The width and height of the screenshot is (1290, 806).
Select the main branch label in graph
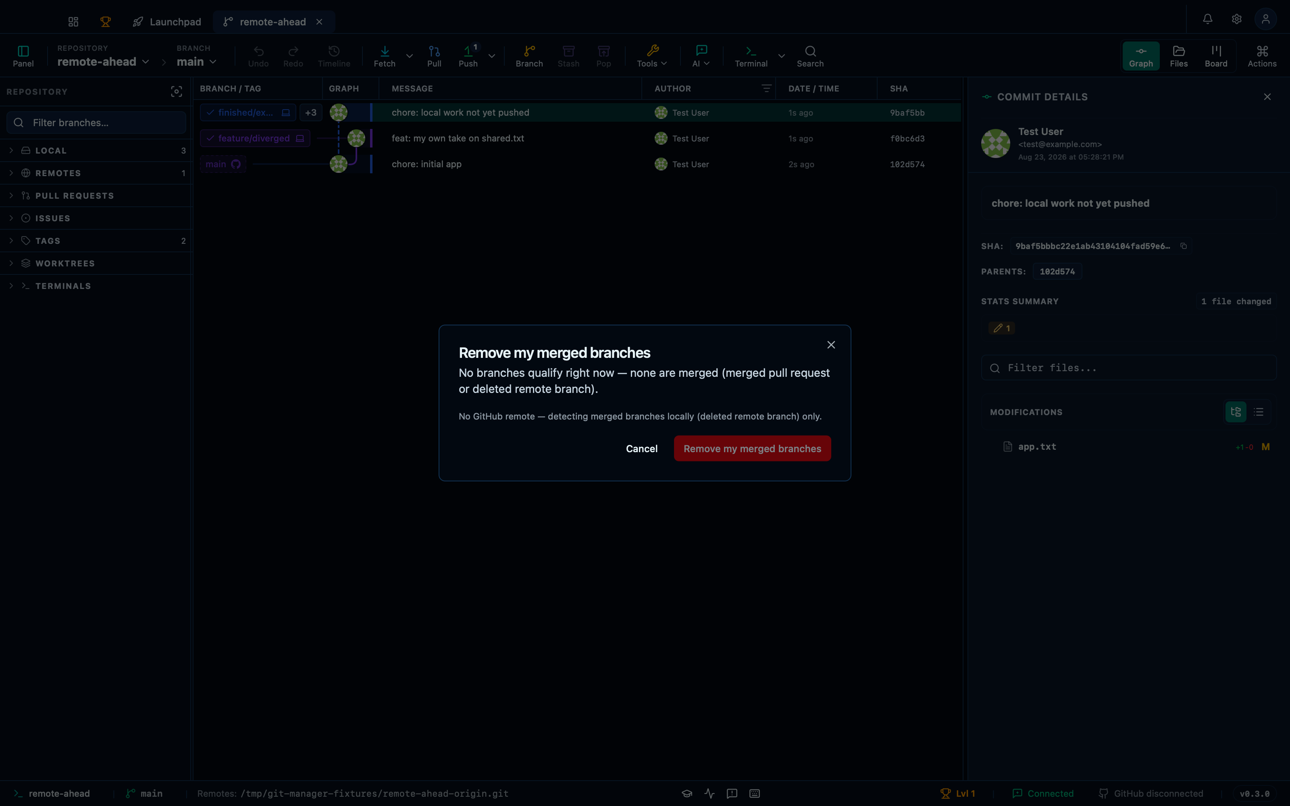[x=223, y=164]
